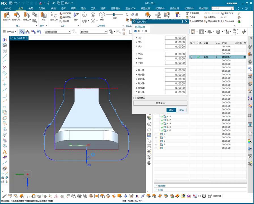Image resolution: width=254 pixels, height=204 pixels.
Task: Click the 检查坐标 button
Action: click(160, 103)
